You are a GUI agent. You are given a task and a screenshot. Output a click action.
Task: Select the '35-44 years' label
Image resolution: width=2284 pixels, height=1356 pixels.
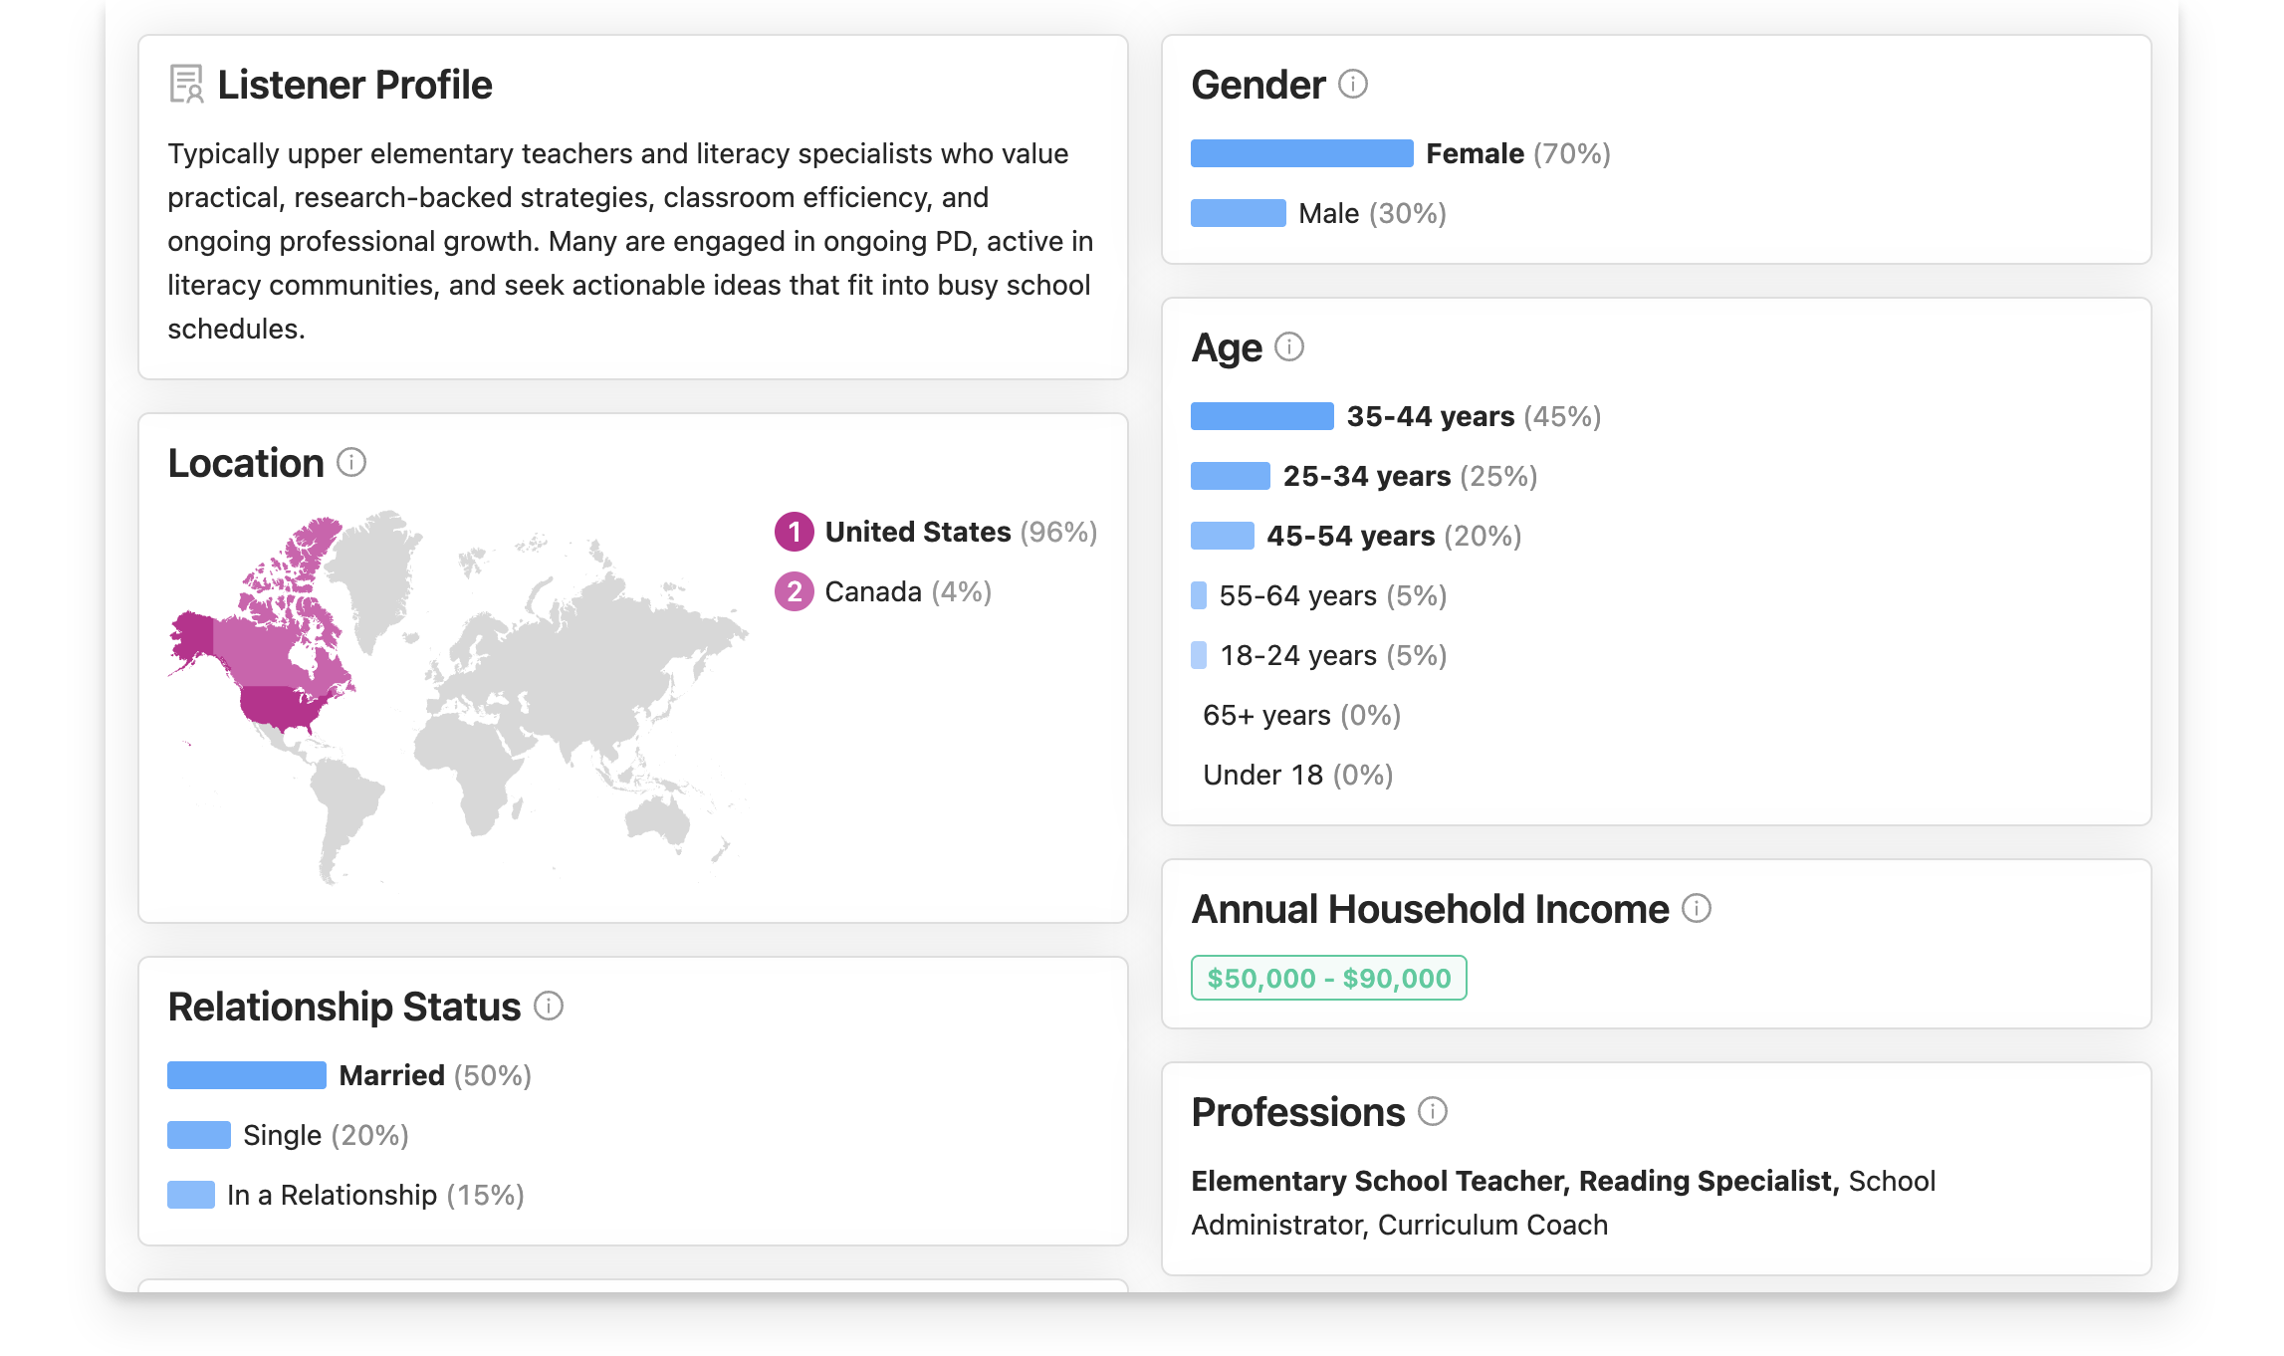[1431, 416]
